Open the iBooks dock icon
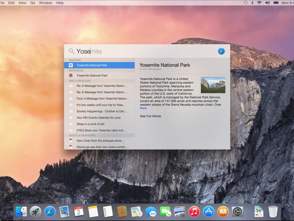Image resolution: width=294 pixels, height=221 pixels. coord(223,211)
